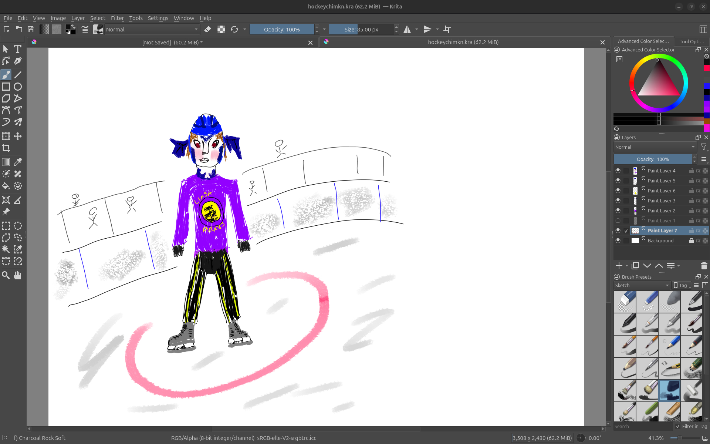Click the brush Opacity slider
Screen dimensions: 710x444
tap(282, 29)
